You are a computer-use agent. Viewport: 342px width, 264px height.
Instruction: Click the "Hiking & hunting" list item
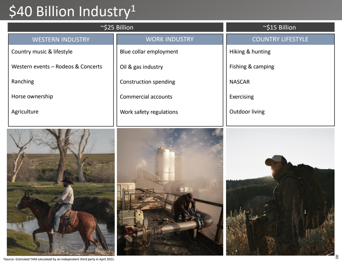(x=250, y=52)
